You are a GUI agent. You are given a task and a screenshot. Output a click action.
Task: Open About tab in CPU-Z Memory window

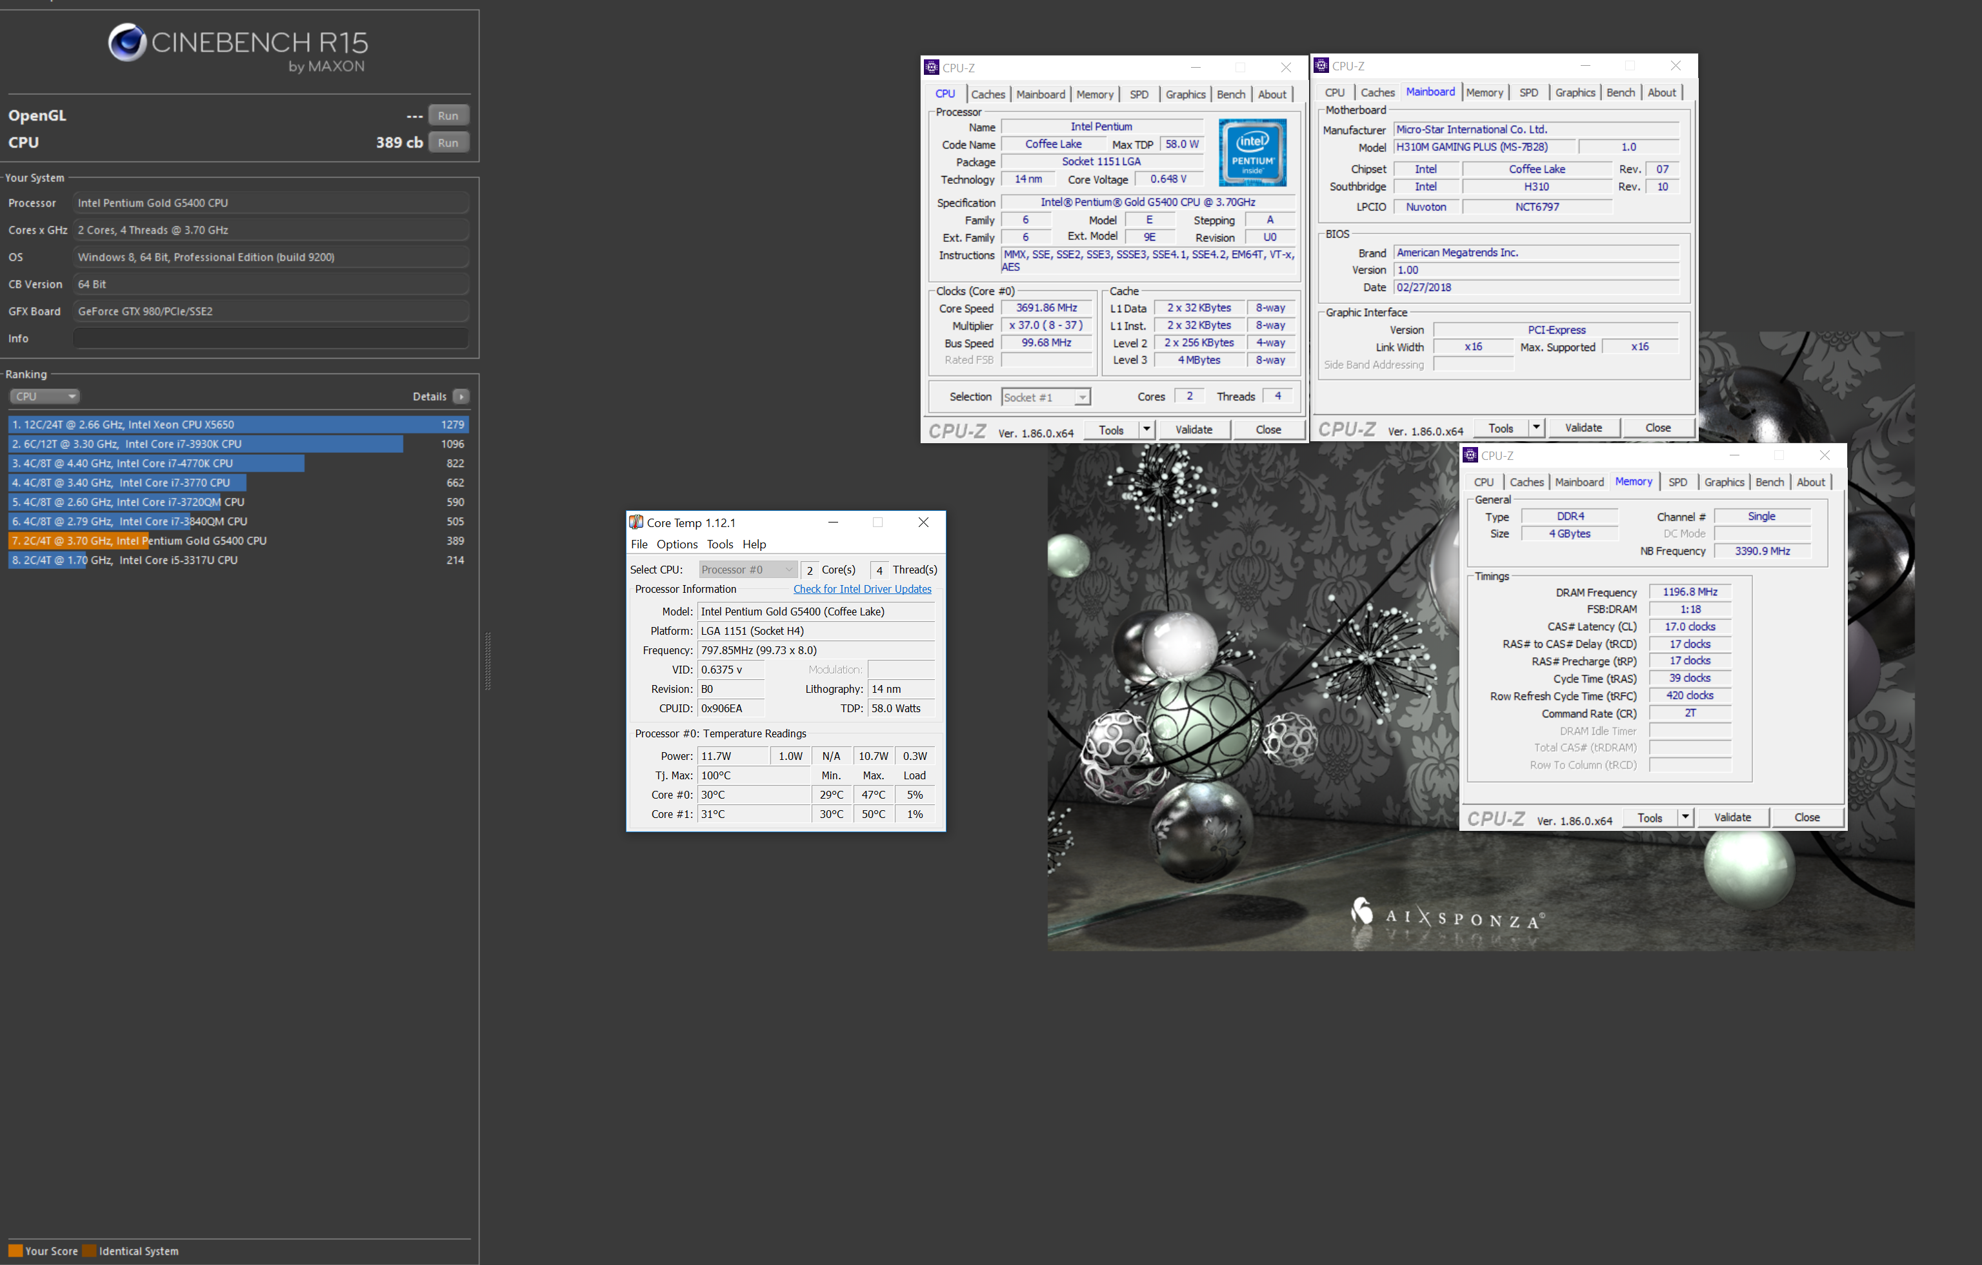pos(1810,483)
